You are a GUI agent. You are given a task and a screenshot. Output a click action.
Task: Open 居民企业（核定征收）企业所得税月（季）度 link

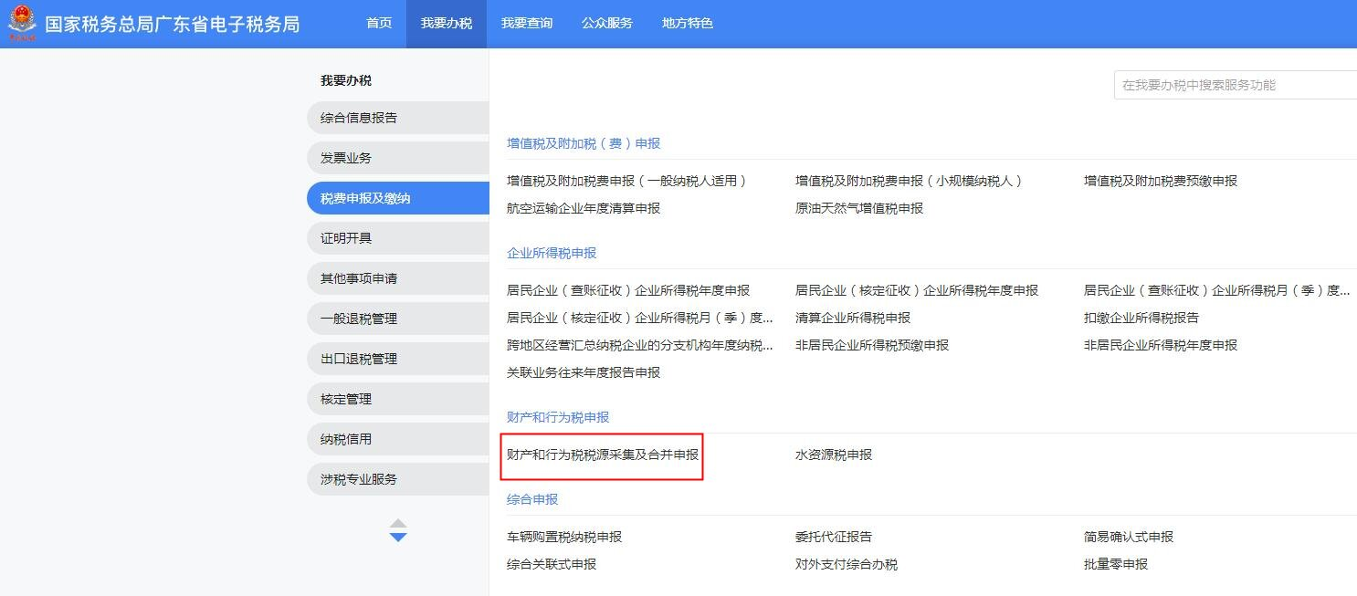coord(640,318)
